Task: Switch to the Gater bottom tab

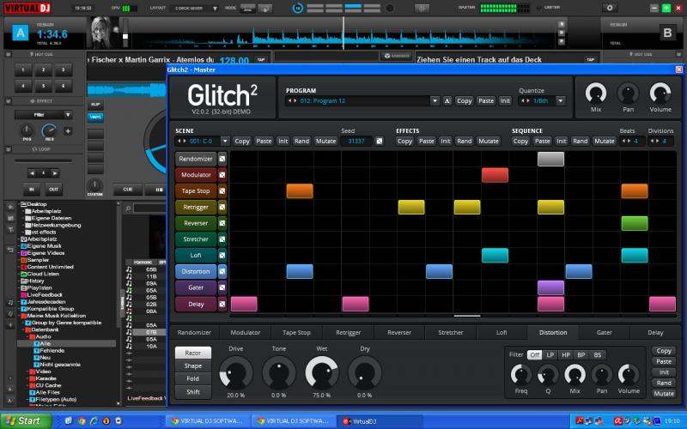Action: click(x=605, y=333)
